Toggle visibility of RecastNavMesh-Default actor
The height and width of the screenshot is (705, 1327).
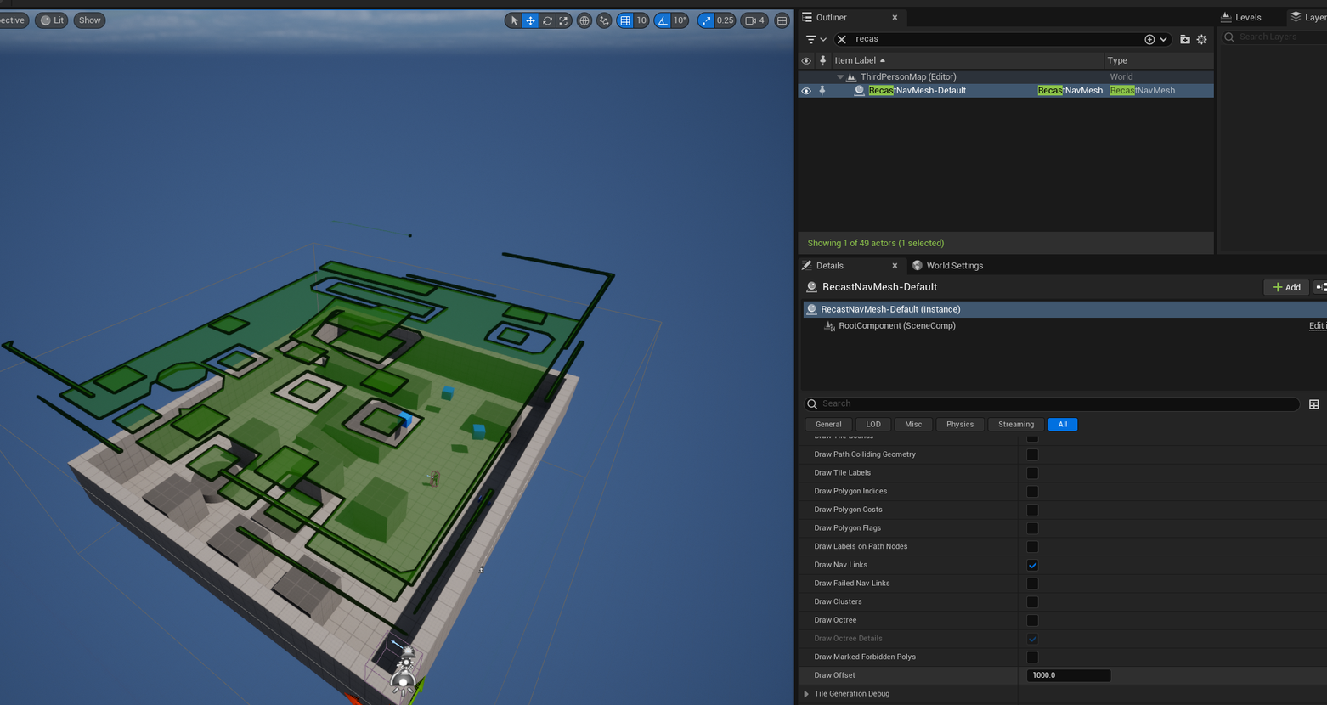[x=806, y=91]
